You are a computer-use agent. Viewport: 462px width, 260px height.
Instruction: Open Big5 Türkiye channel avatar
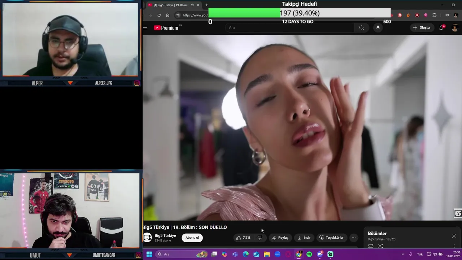[x=147, y=238]
